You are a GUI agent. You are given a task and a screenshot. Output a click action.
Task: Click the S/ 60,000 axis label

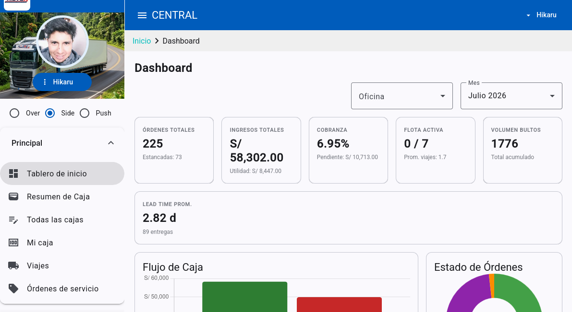pyautogui.click(x=157, y=278)
